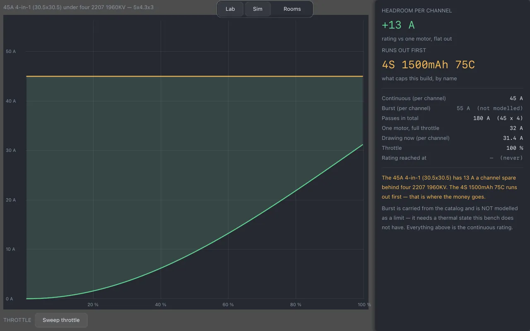Click the 100 % x-axis label
This screenshot has height=331, width=530.
[364, 305]
